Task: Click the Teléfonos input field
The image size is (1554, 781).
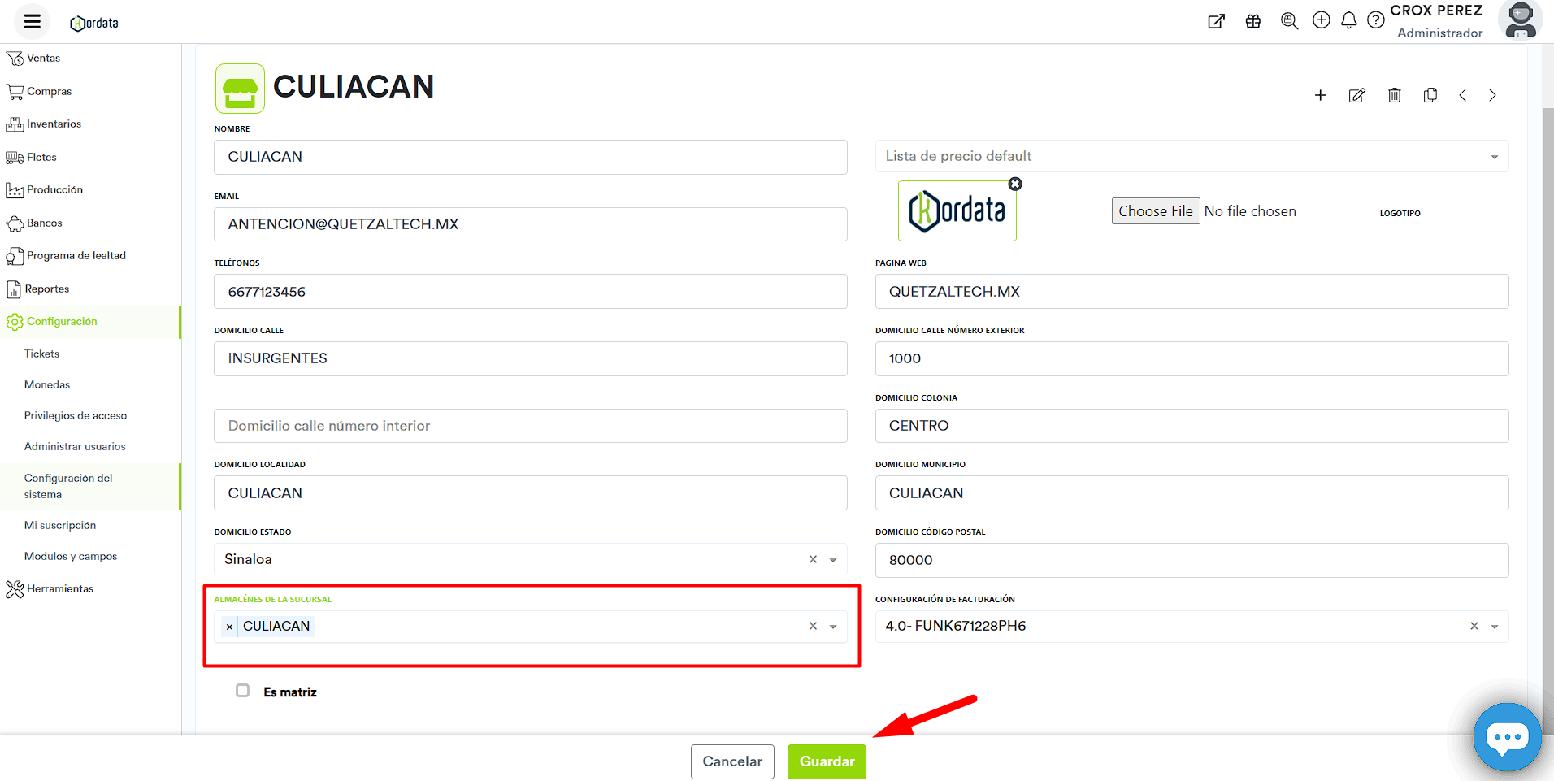Action: click(530, 292)
